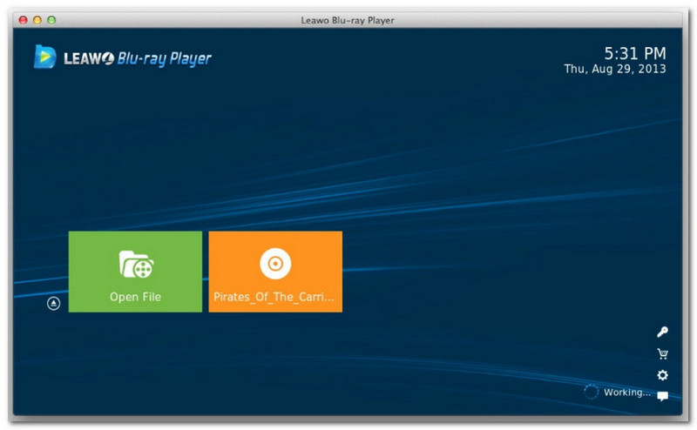Click the 5:31 PM clock display
Viewport: 697px width, 430px height.
pyautogui.click(x=634, y=53)
